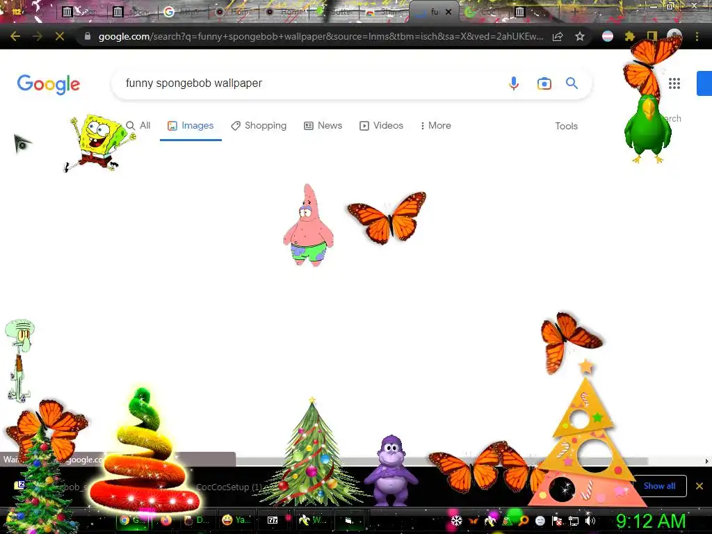Screen dimensions: 712x534
Task: Click the magnifier system tray icon
Action: 524,520
